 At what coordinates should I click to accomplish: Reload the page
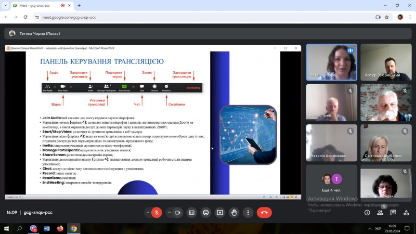pos(25,17)
